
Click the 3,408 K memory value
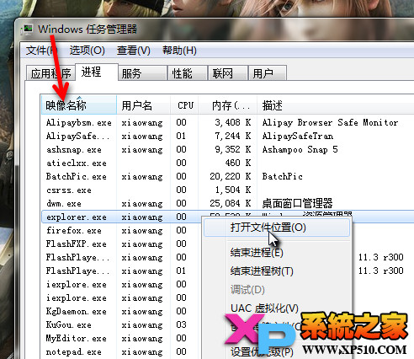(233, 122)
